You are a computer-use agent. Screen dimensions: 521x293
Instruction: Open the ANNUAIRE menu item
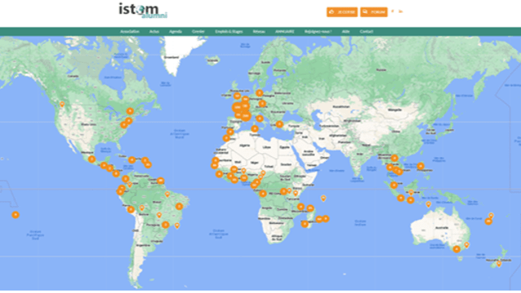click(x=285, y=32)
